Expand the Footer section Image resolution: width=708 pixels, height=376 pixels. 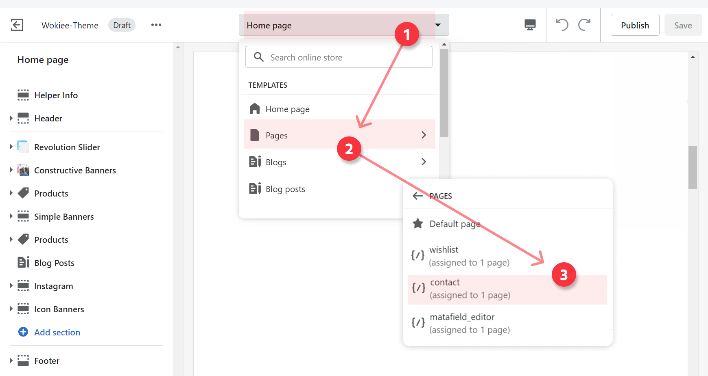pyautogui.click(x=11, y=361)
